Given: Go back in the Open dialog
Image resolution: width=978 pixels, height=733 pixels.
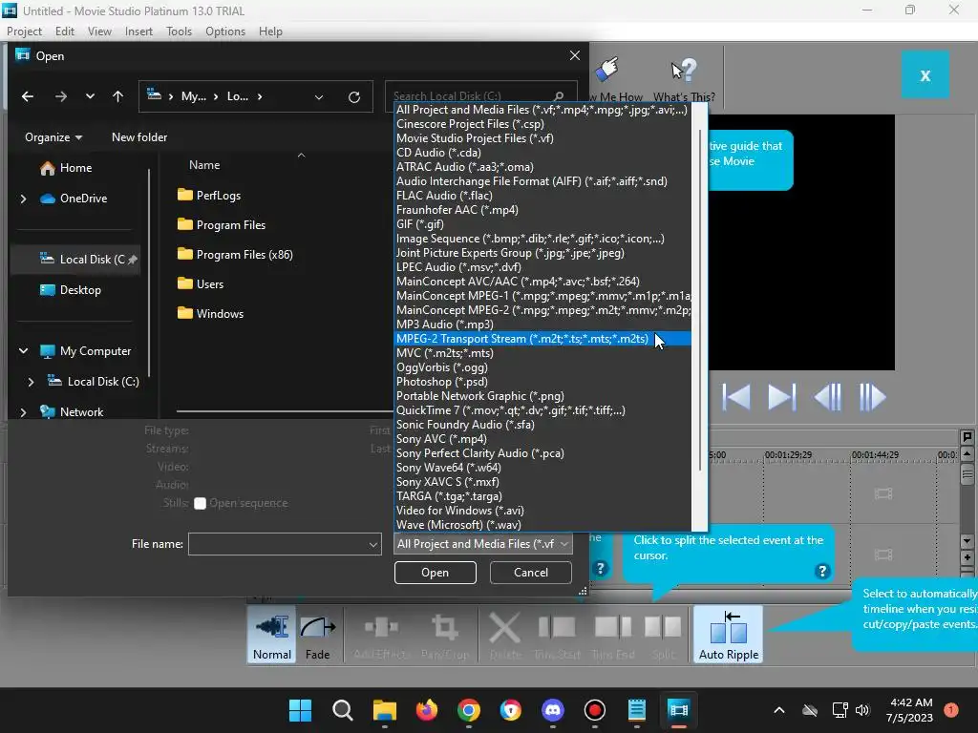Looking at the screenshot, I should [x=28, y=96].
